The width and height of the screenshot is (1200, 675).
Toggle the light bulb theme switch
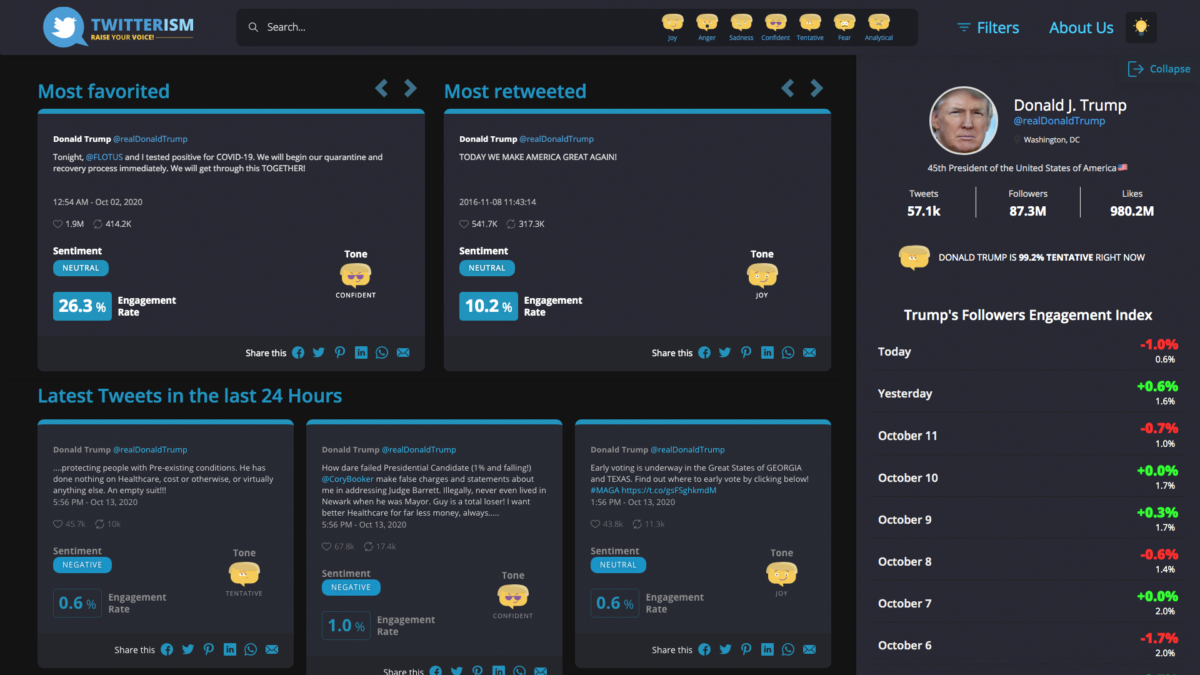1141,27
